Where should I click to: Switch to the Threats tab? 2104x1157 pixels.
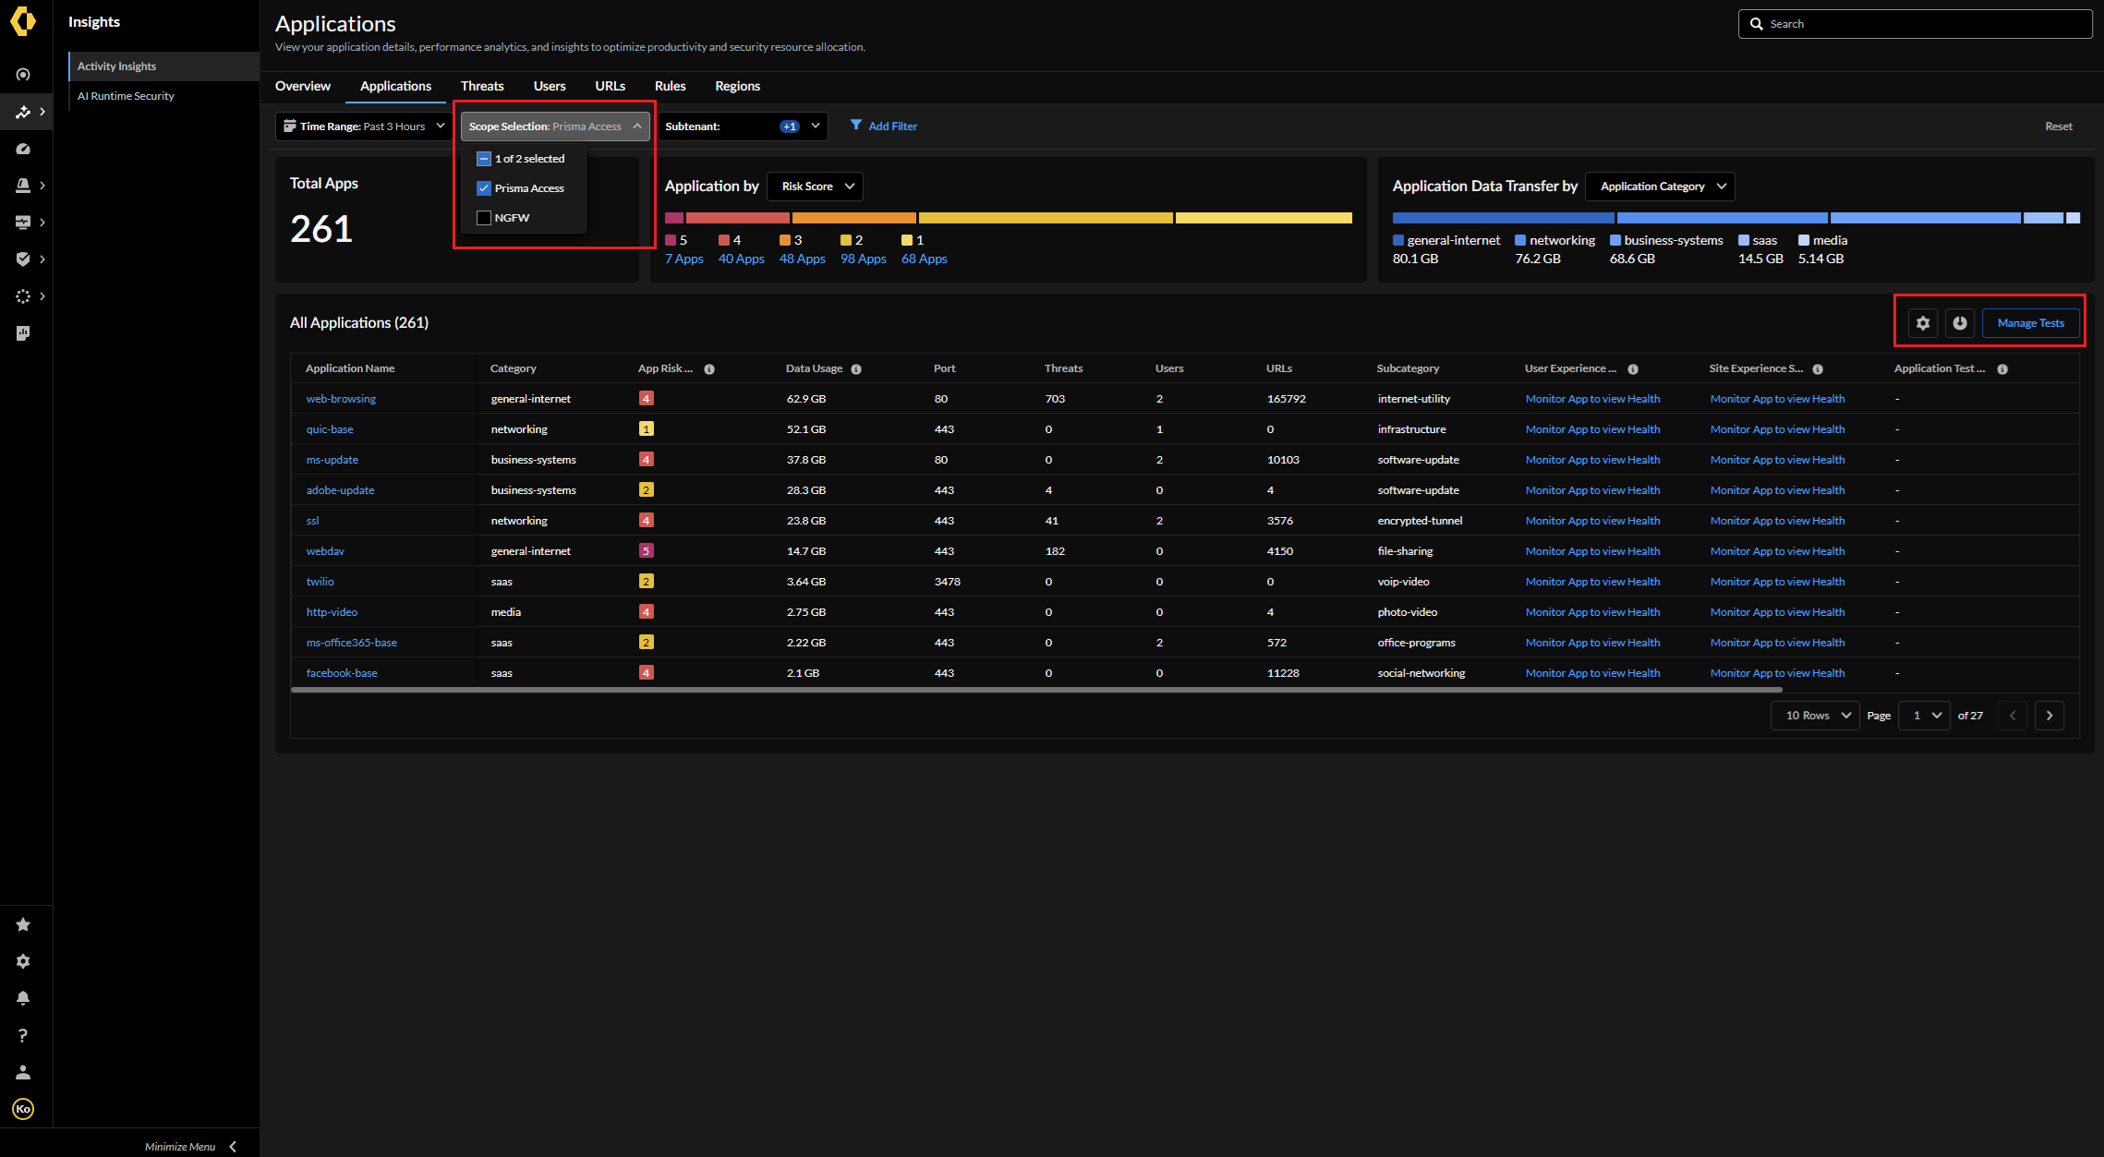tap(482, 86)
